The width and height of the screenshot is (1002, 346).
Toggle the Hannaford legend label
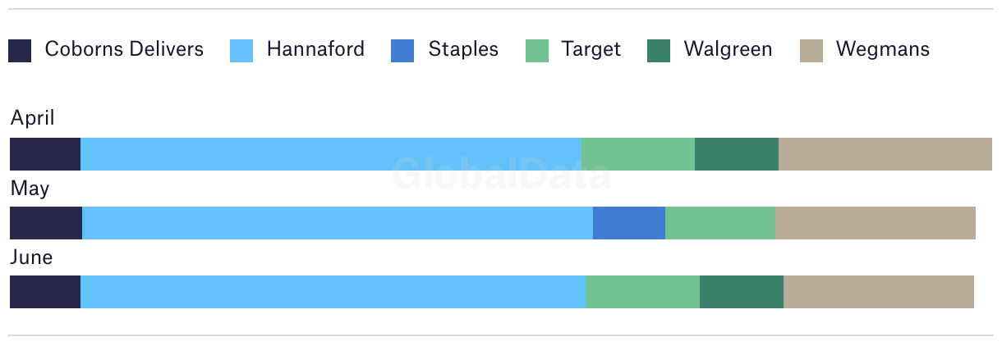(315, 49)
